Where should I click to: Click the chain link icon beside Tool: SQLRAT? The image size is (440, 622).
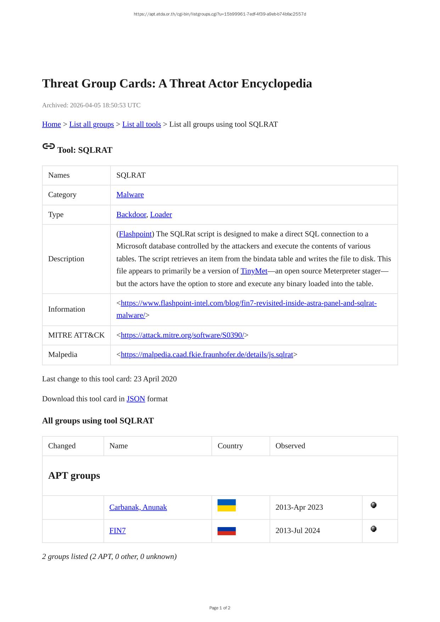[49, 146]
